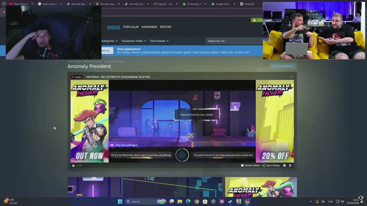This screenshot has height=206, width=367.
Task: Open the Windows Start menu
Action: [x=120, y=201]
